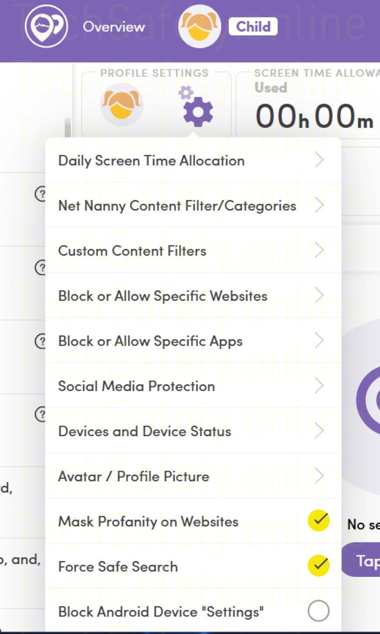Disable Mask Profanity on Websites
380x634 pixels.
tap(318, 520)
